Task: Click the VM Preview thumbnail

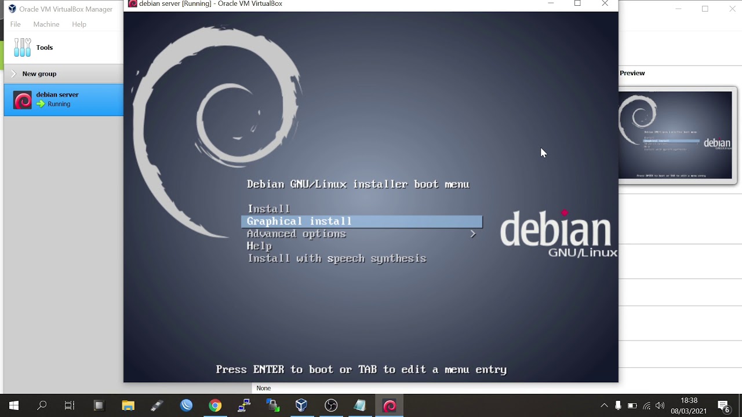Action: point(675,135)
